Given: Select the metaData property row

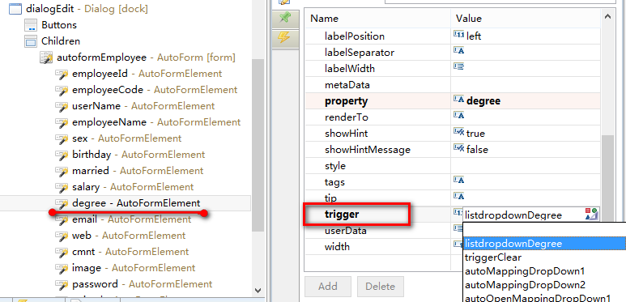Looking at the screenshot, I should tap(453, 84).
